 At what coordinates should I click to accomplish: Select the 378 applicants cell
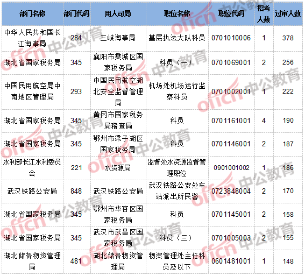pos(288,38)
